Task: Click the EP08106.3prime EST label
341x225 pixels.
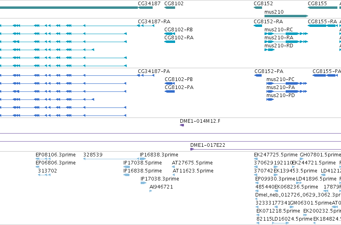Action: [56, 155]
